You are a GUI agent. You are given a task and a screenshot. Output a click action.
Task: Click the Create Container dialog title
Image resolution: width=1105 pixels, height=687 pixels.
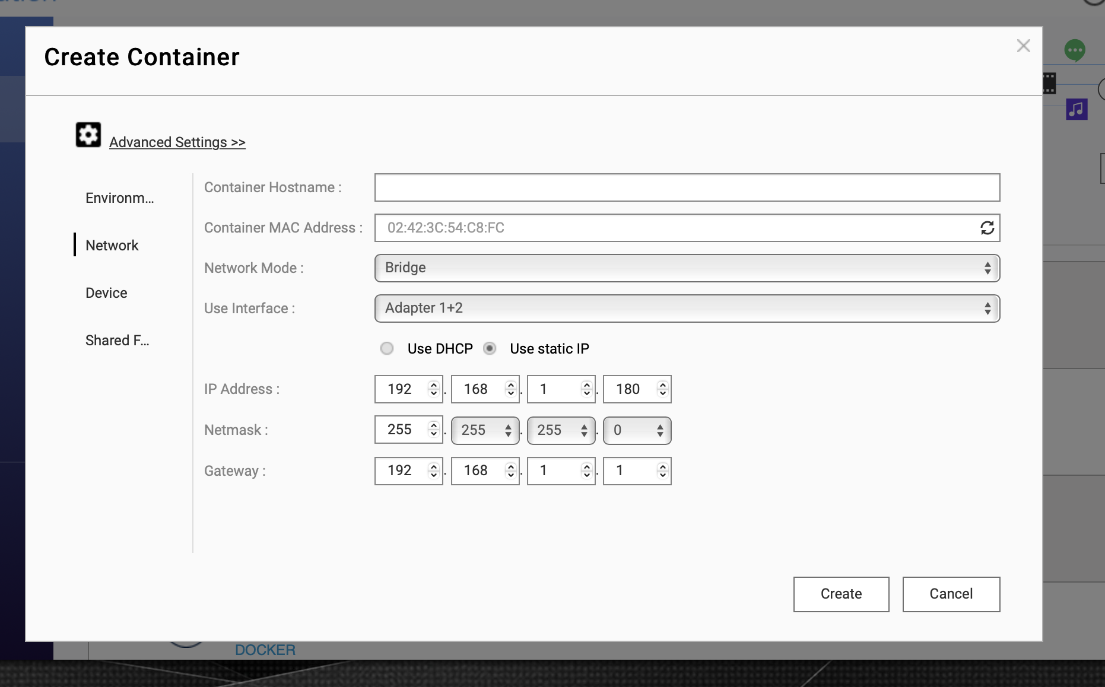click(x=142, y=58)
